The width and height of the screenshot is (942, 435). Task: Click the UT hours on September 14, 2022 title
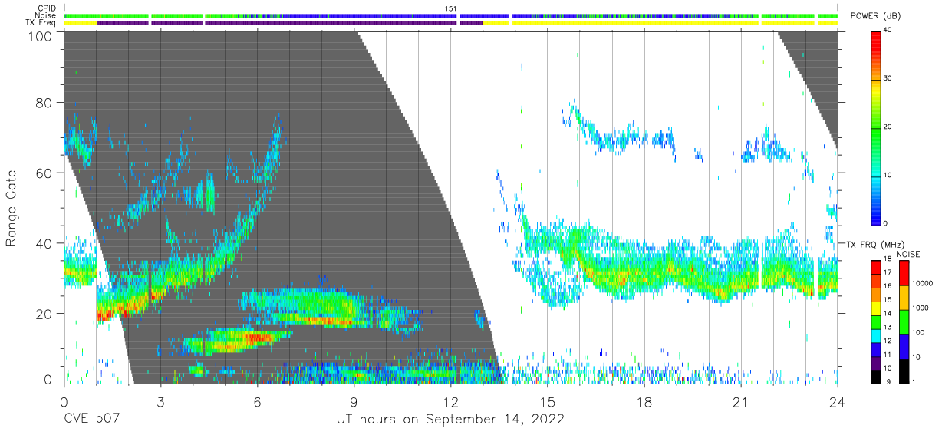(451, 420)
